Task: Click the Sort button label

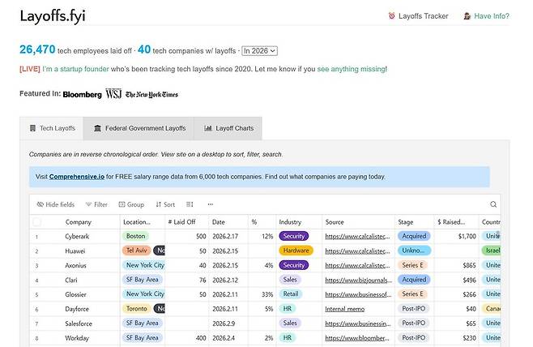Action: 169,204
